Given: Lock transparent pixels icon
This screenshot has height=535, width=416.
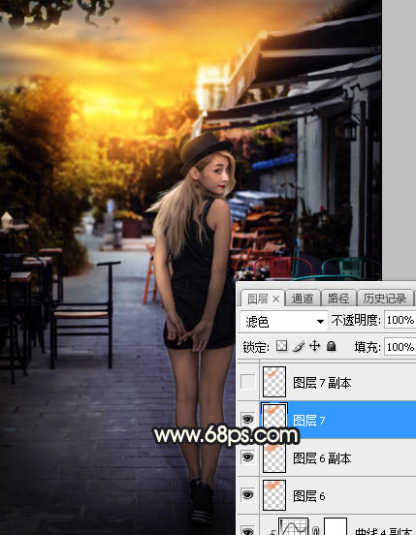Looking at the screenshot, I should coord(281,346).
